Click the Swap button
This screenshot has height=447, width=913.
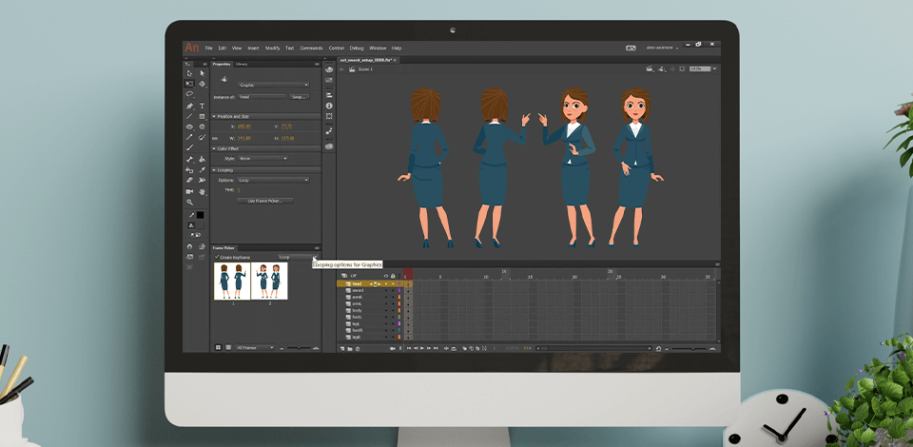click(299, 96)
